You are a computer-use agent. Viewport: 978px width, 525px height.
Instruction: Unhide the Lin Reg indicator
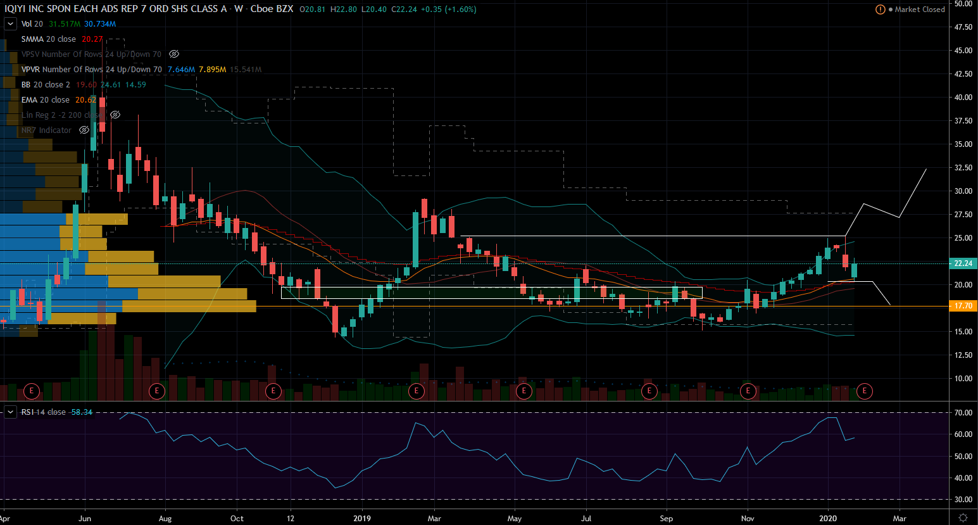(115, 115)
